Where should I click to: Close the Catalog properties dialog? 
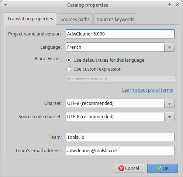pos(177,5)
